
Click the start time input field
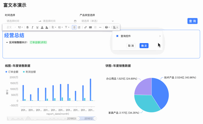click(21, 21)
